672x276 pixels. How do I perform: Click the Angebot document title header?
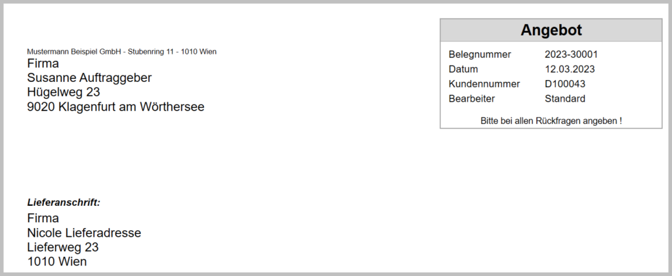point(551,30)
